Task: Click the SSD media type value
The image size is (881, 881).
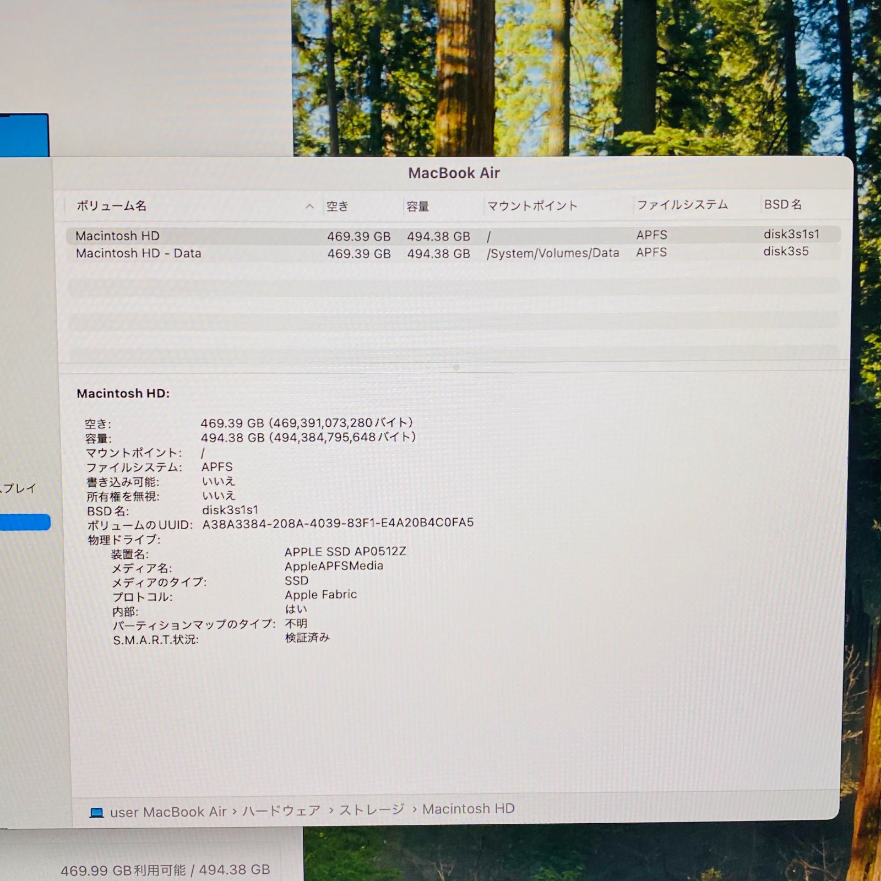Action: click(x=297, y=580)
